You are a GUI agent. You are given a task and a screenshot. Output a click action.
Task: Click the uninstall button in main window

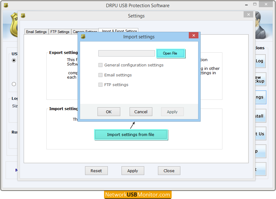(x=260, y=116)
